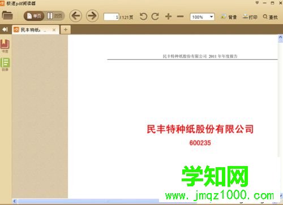Click the red title 民丰特种纸股份有限公司
The image size is (283, 205).
coord(200,129)
